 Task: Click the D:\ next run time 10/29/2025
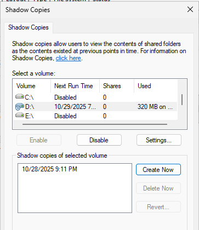[x=75, y=107]
